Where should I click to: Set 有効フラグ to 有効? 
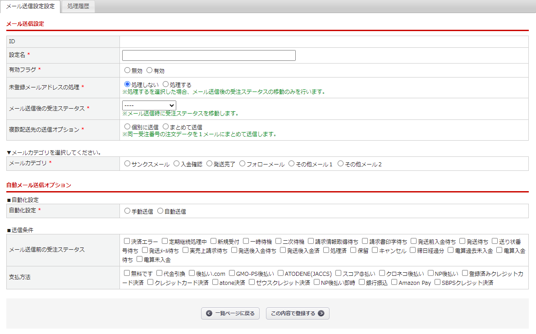149,70
